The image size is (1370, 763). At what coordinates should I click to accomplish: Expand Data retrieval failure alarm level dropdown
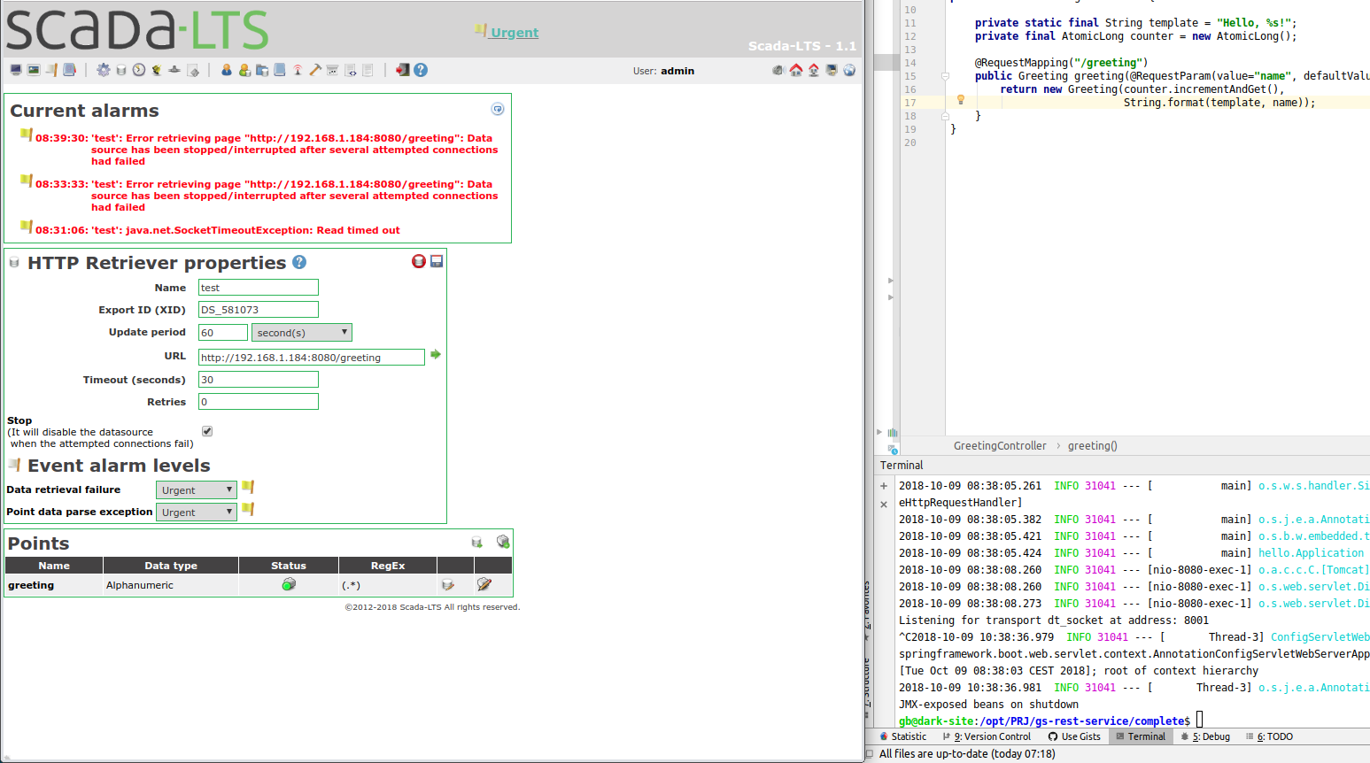(197, 489)
